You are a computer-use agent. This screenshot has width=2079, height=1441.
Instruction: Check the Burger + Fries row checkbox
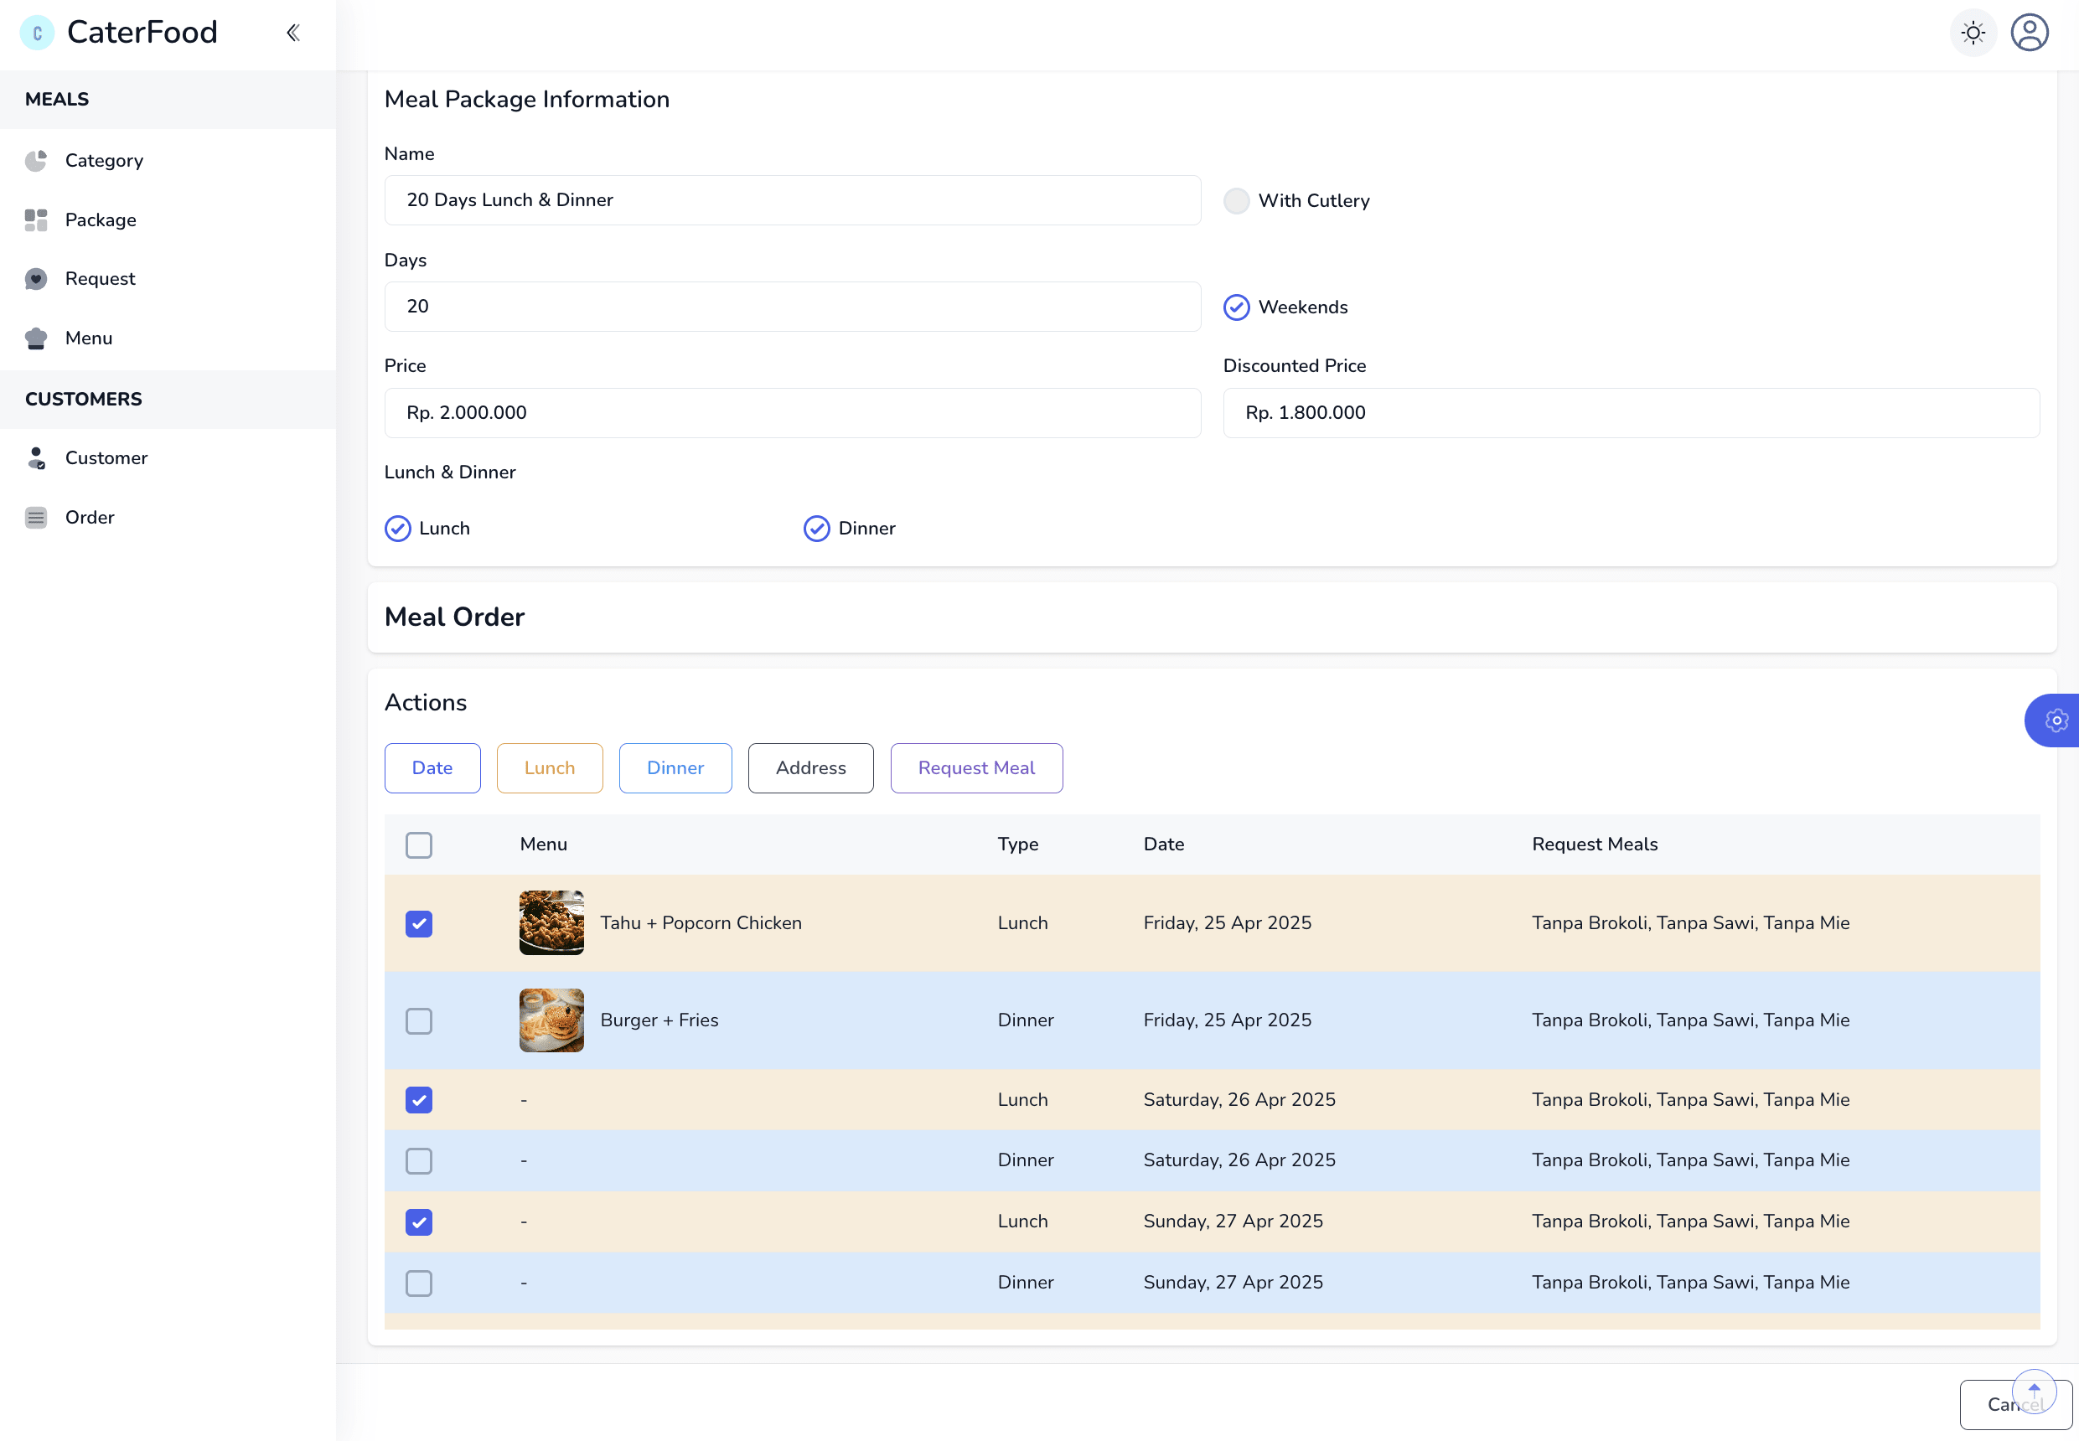tap(419, 1020)
